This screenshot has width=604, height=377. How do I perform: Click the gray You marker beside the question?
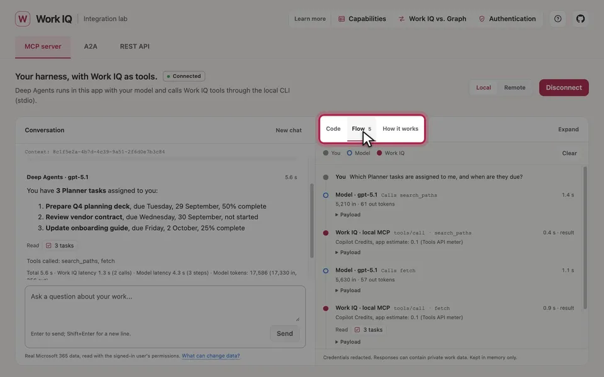[326, 177]
